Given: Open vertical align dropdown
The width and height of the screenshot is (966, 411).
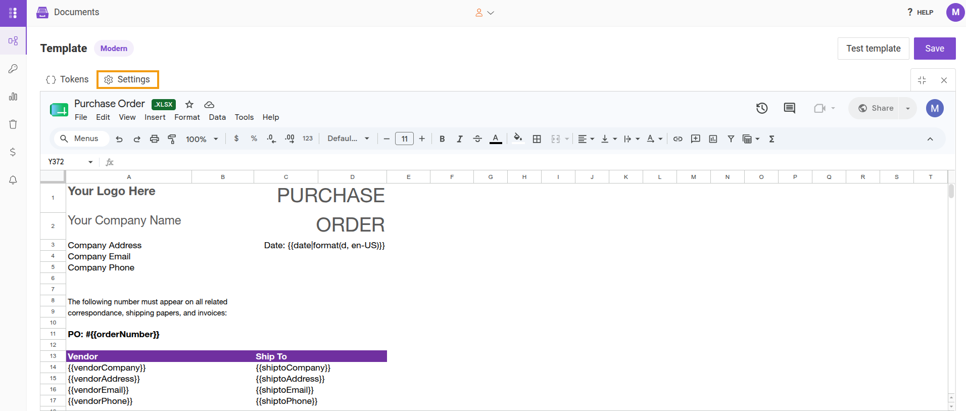Looking at the screenshot, I should pyautogui.click(x=609, y=139).
